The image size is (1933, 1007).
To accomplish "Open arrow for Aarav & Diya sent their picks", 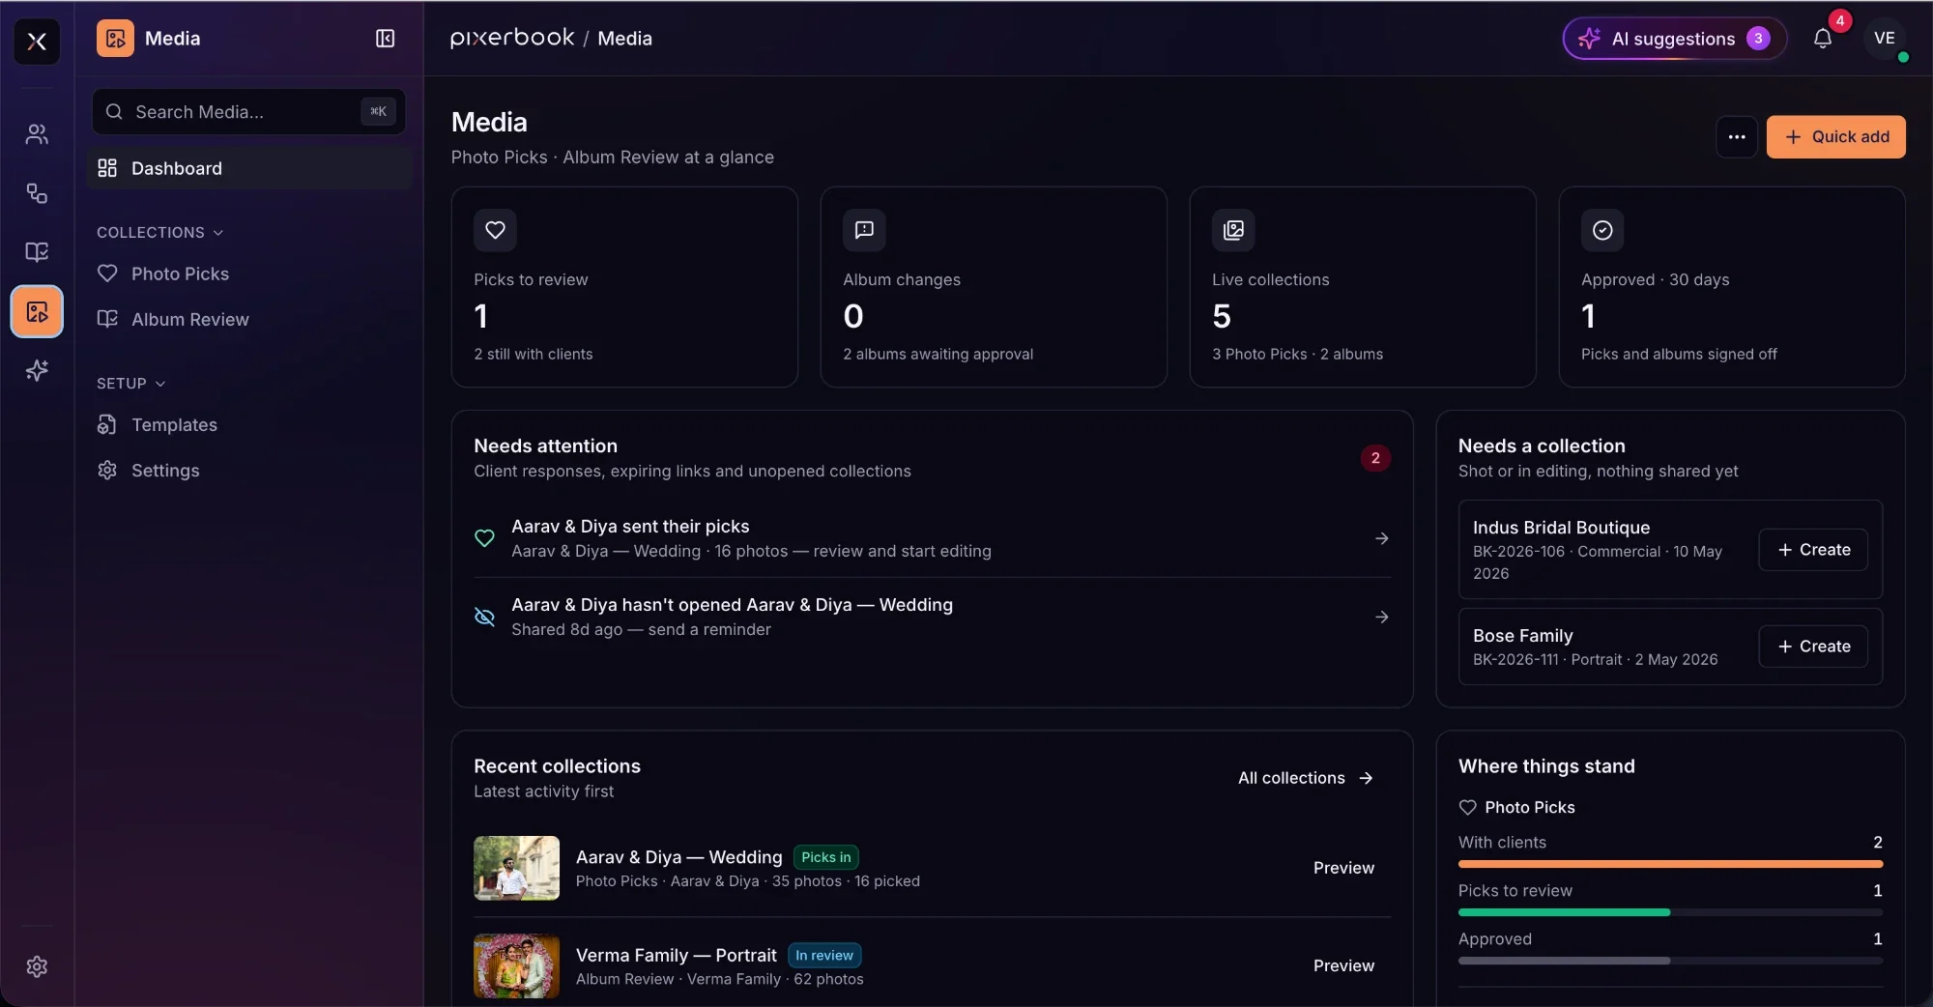I will [1381, 538].
